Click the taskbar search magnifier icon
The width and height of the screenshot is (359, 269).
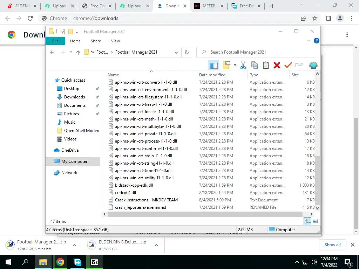[25, 262]
